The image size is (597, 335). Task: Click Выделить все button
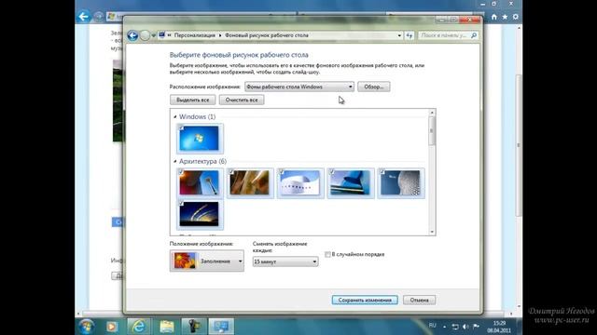coord(193,100)
